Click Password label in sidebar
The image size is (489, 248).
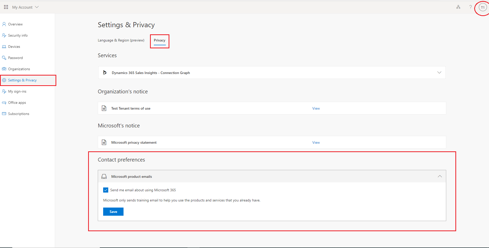(x=15, y=58)
